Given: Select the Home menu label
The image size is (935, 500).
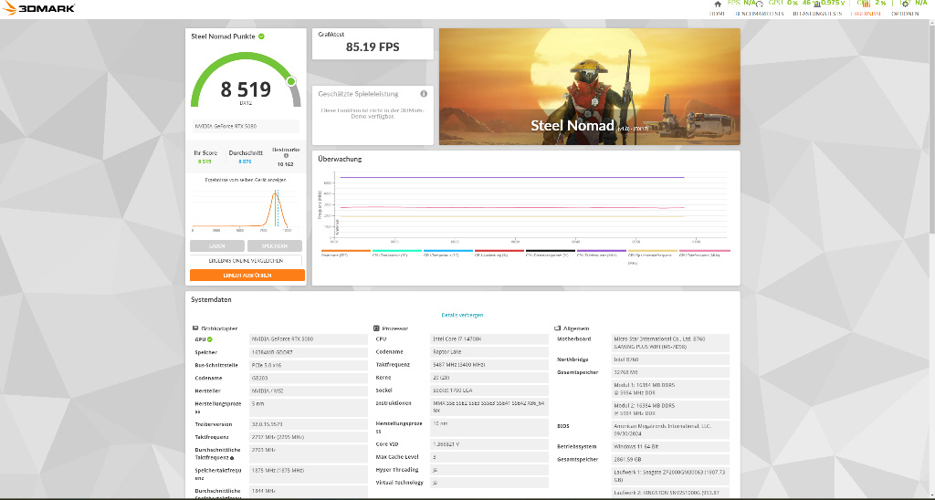Looking at the screenshot, I should 718,14.
